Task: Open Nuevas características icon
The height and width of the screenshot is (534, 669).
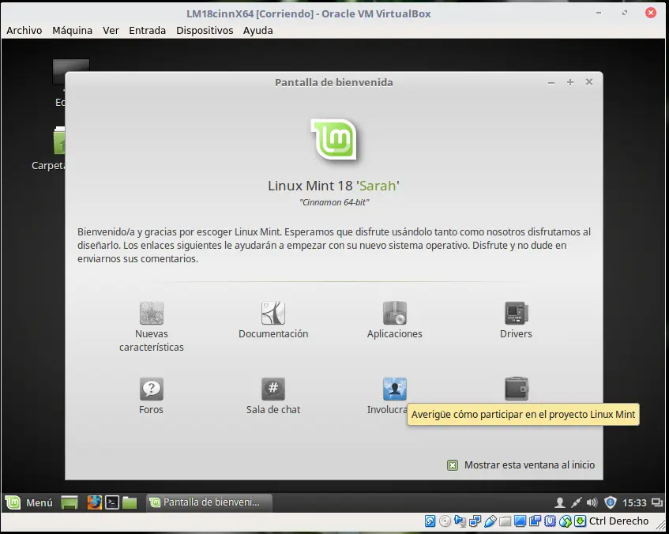Action: 152,313
